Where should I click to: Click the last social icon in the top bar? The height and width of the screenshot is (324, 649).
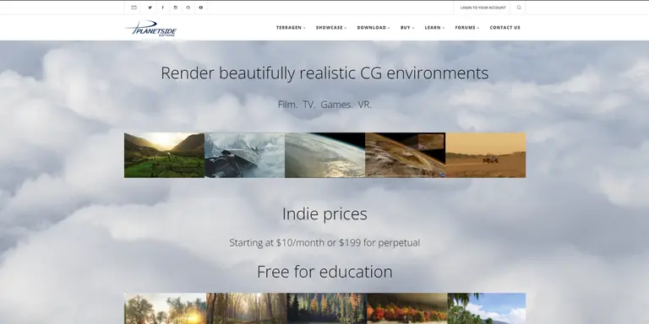[201, 8]
